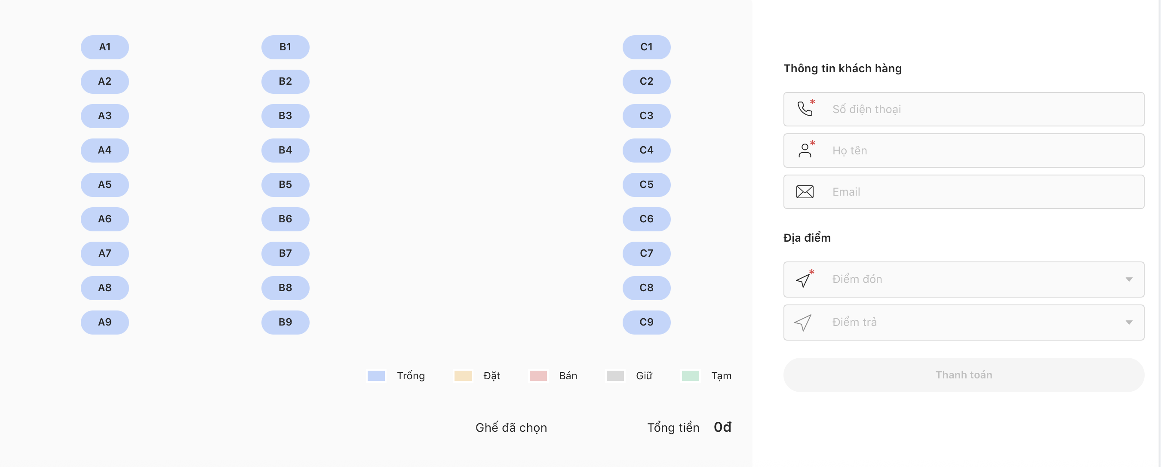Click the Trống blue legend swatch
Image resolution: width=1161 pixels, height=467 pixels.
[376, 376]
